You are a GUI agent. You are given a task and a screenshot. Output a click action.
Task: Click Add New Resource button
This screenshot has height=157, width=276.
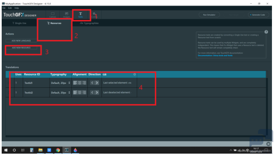[21, 48]
